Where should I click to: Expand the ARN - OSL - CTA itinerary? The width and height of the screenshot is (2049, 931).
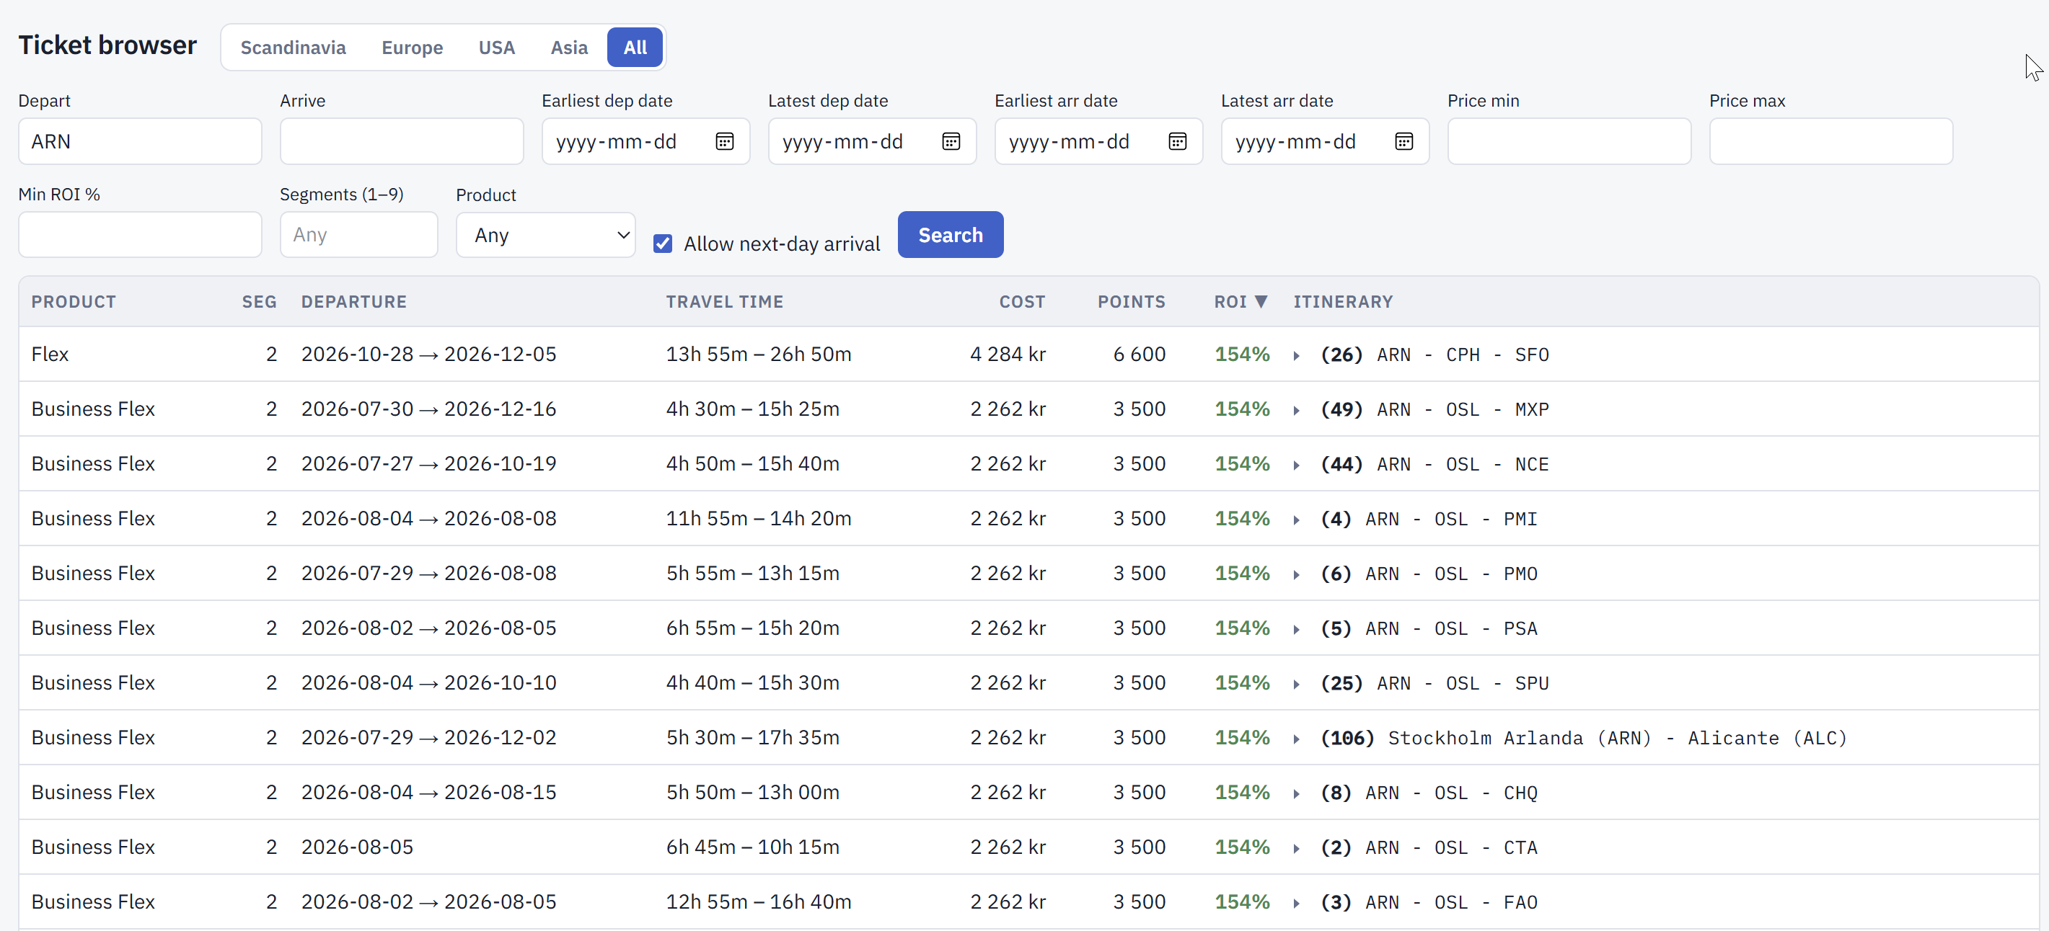1297,848
